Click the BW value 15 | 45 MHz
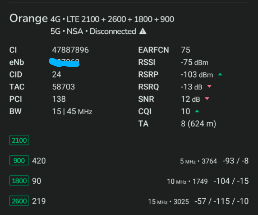The image size is (258, 215). 72,111
